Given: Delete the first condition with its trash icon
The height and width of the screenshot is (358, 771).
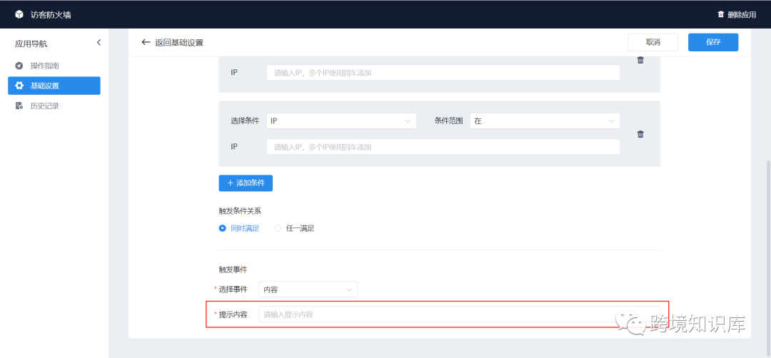Looking at the screenshot, I should point(640,60).
